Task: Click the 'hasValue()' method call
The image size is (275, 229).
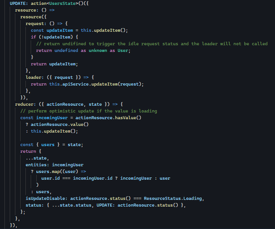Action: pos(128,118)
